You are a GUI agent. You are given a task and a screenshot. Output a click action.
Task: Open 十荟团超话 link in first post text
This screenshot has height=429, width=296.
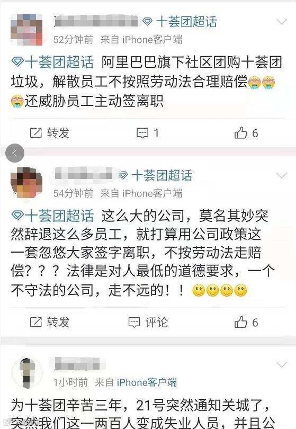coord(52,62)
